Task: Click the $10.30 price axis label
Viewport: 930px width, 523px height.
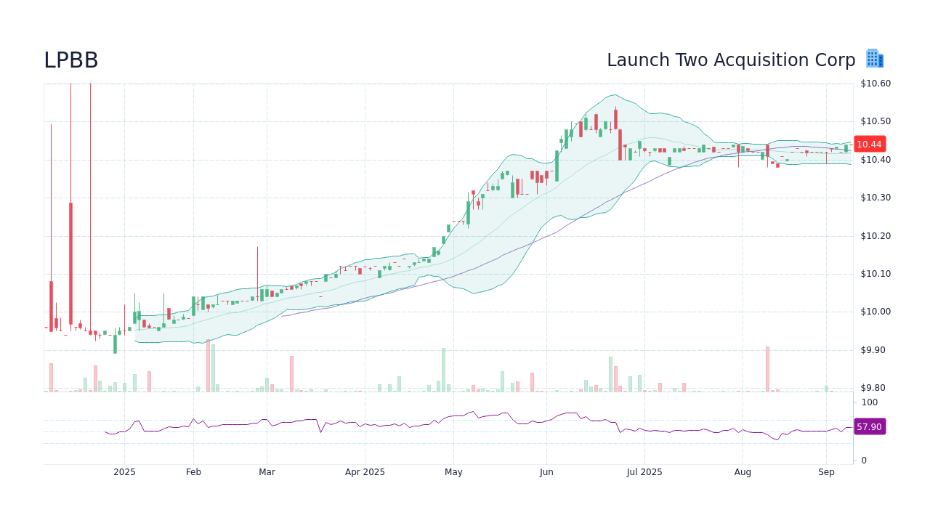Action: coord(876,198)
